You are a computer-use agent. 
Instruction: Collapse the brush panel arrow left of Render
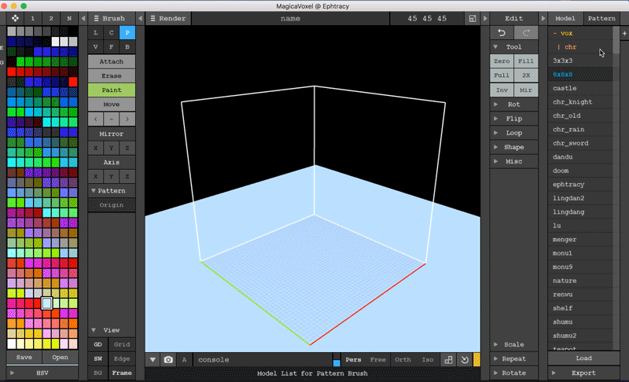[140, 18]
